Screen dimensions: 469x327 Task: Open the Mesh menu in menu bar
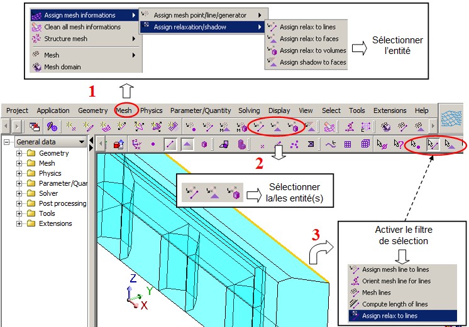coord(124,110)
